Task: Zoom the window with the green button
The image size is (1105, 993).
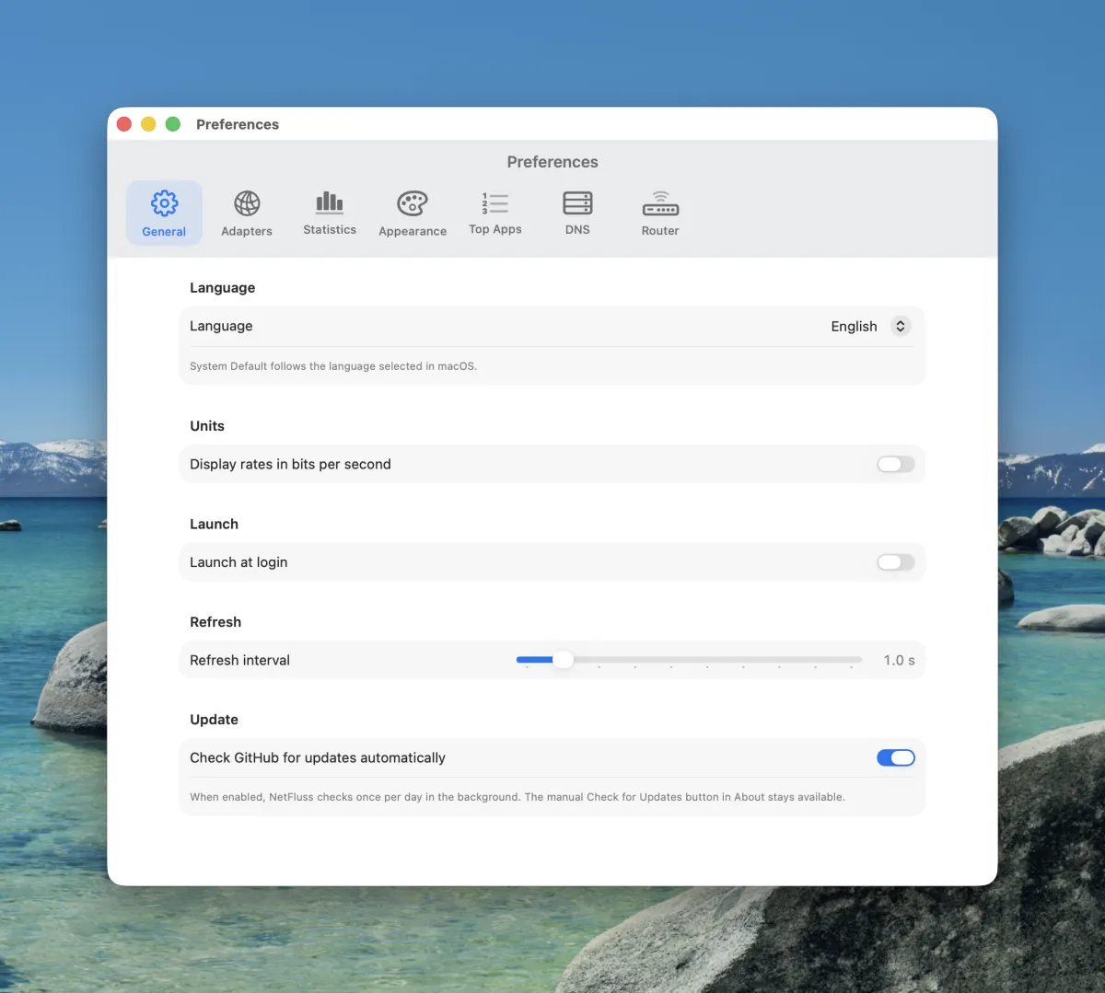Action: click(172, 124)
